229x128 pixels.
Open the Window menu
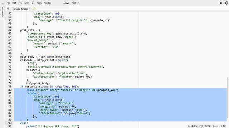click(48, 3)
